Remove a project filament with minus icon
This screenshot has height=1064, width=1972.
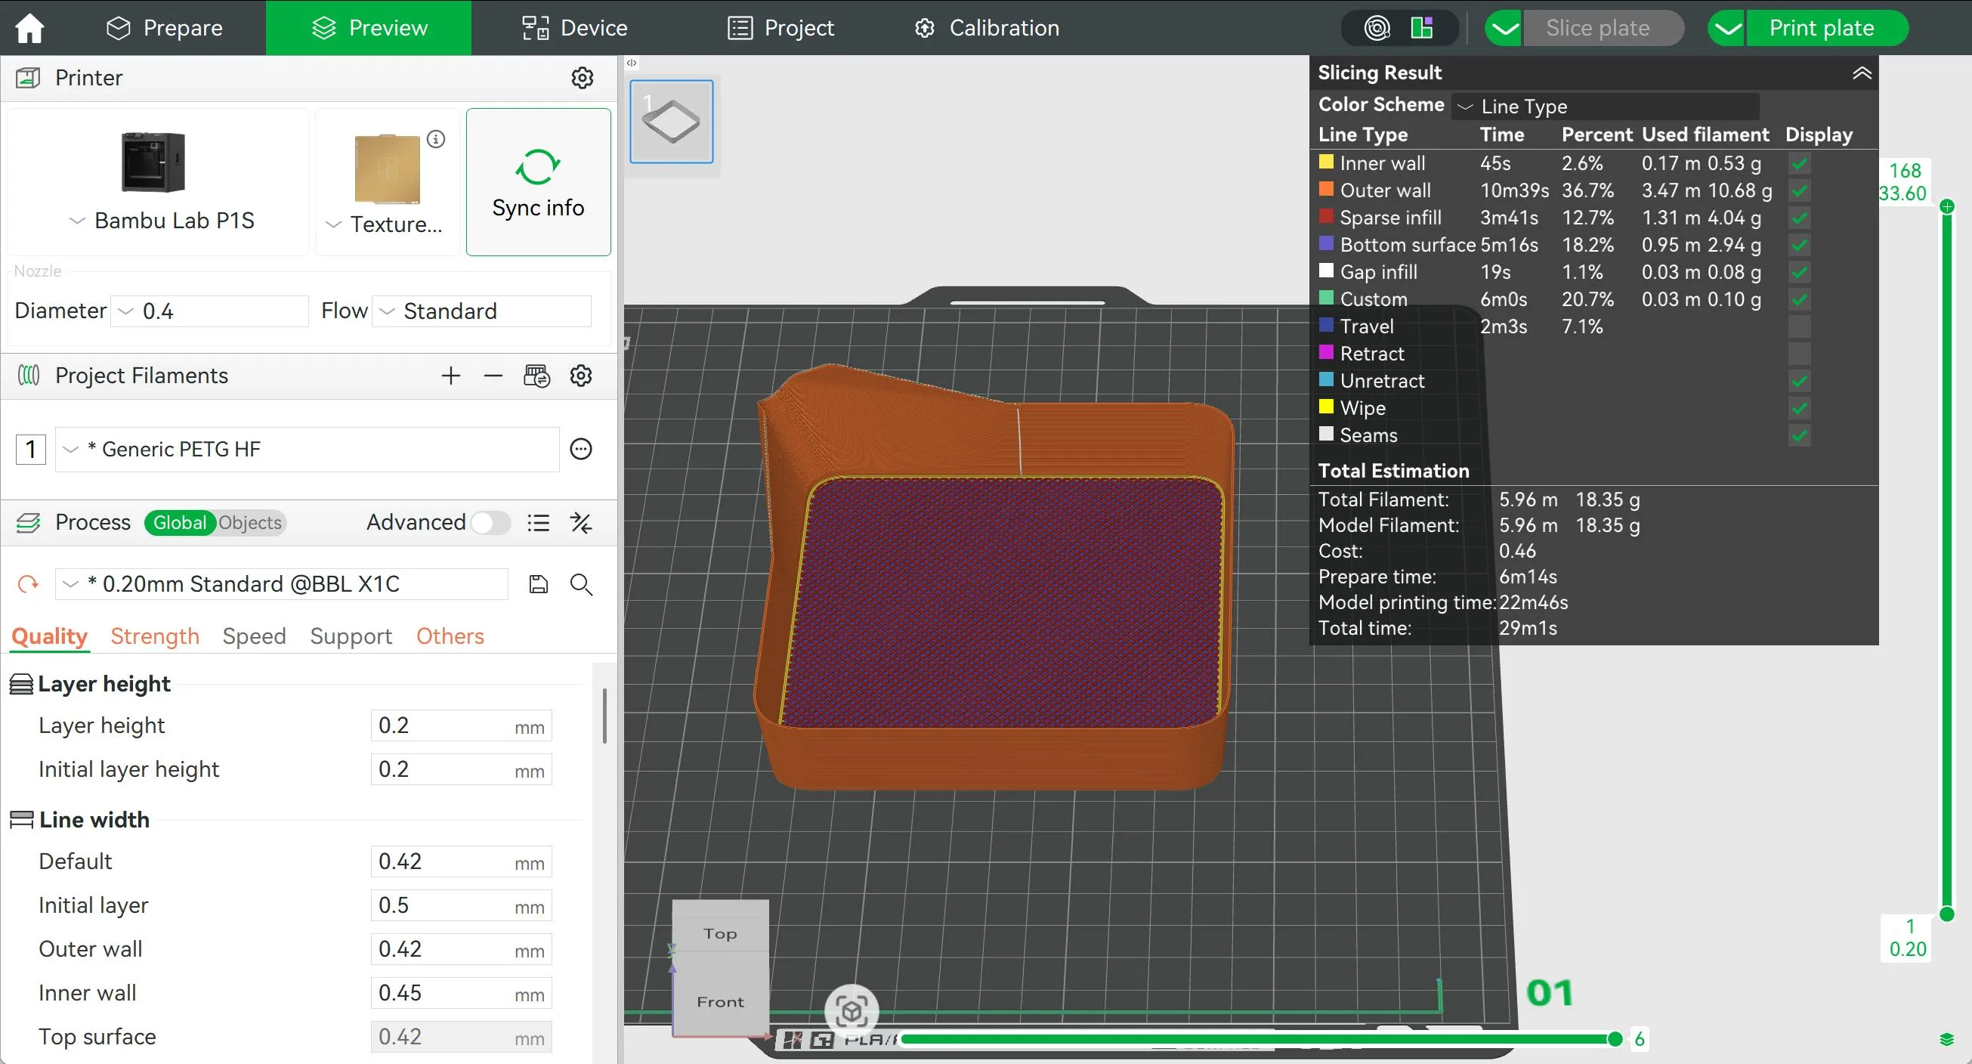tap(493, 375)
